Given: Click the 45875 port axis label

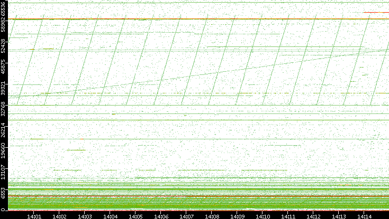Looking at the screenshot, I should (x=3, y=67).
